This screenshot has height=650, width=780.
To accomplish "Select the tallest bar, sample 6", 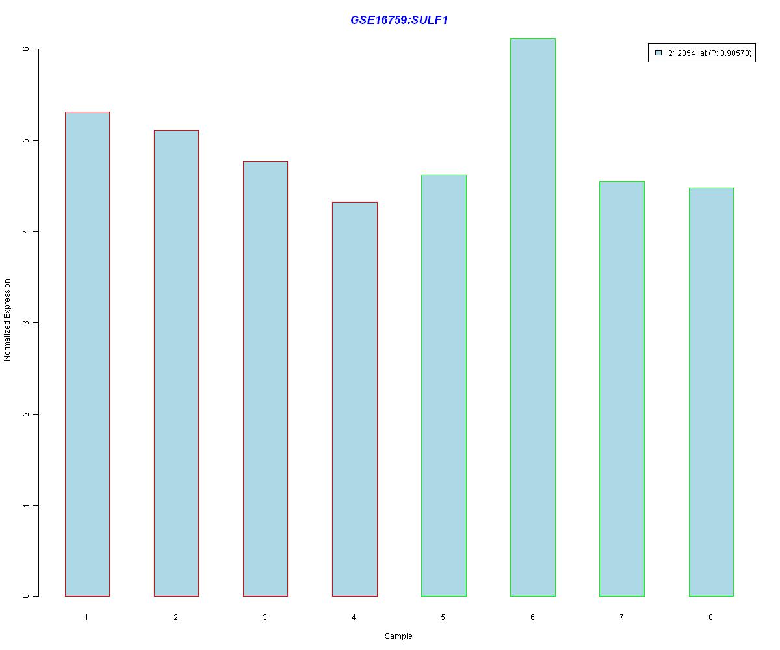I will click(x=533, y=317).
